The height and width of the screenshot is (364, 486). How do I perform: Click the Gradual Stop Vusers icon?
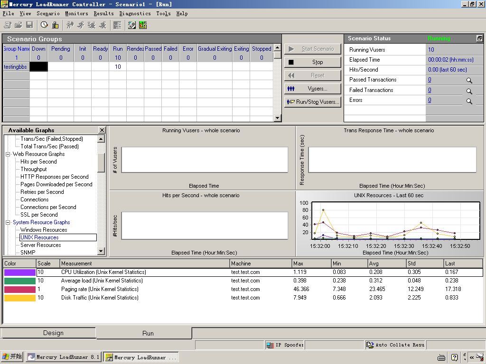[x=92, y=25]
